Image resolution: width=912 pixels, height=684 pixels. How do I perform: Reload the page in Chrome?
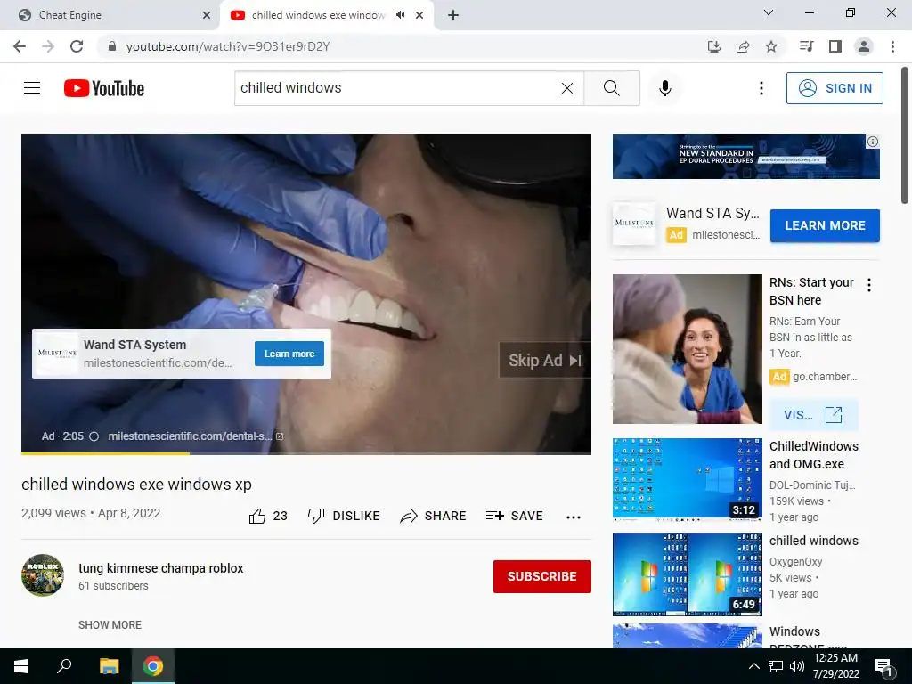[77, 46]
